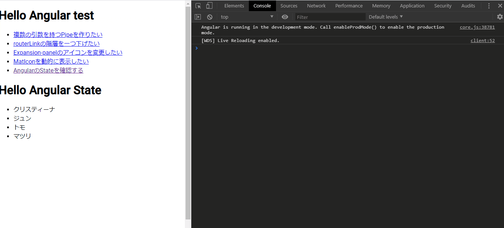Toggle the device toolbar

click(209, 6)
